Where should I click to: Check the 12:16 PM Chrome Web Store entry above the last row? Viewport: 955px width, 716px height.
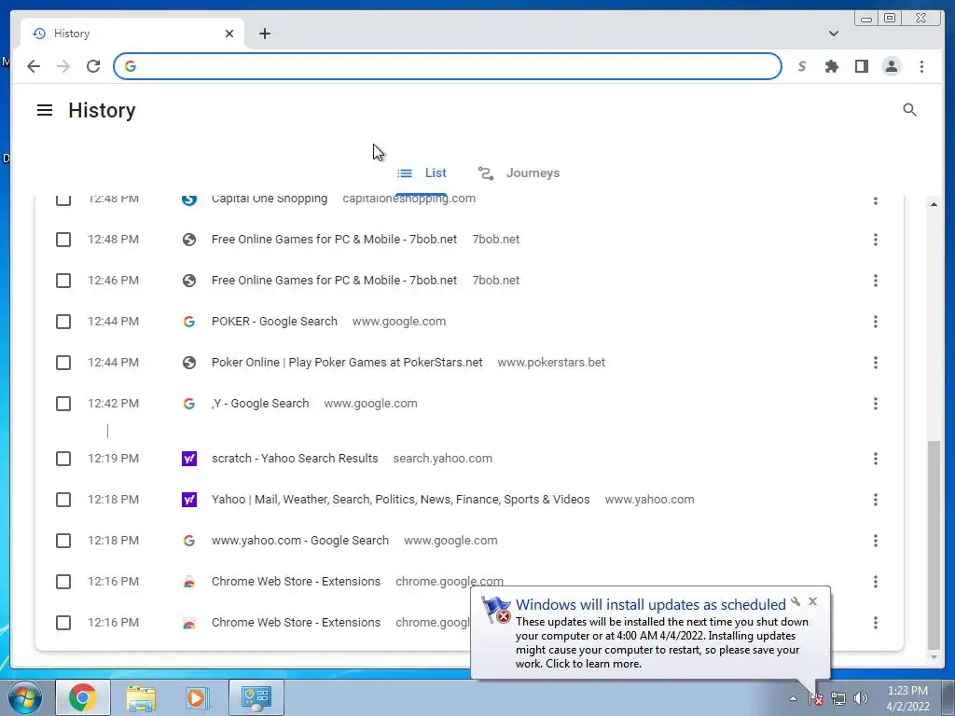click(63, 582)
